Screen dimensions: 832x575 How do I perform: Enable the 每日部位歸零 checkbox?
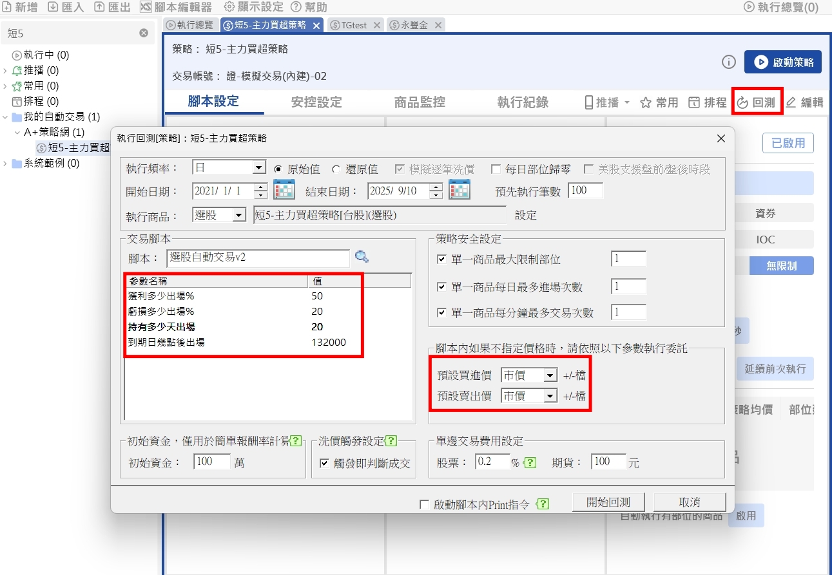[496, 169]
